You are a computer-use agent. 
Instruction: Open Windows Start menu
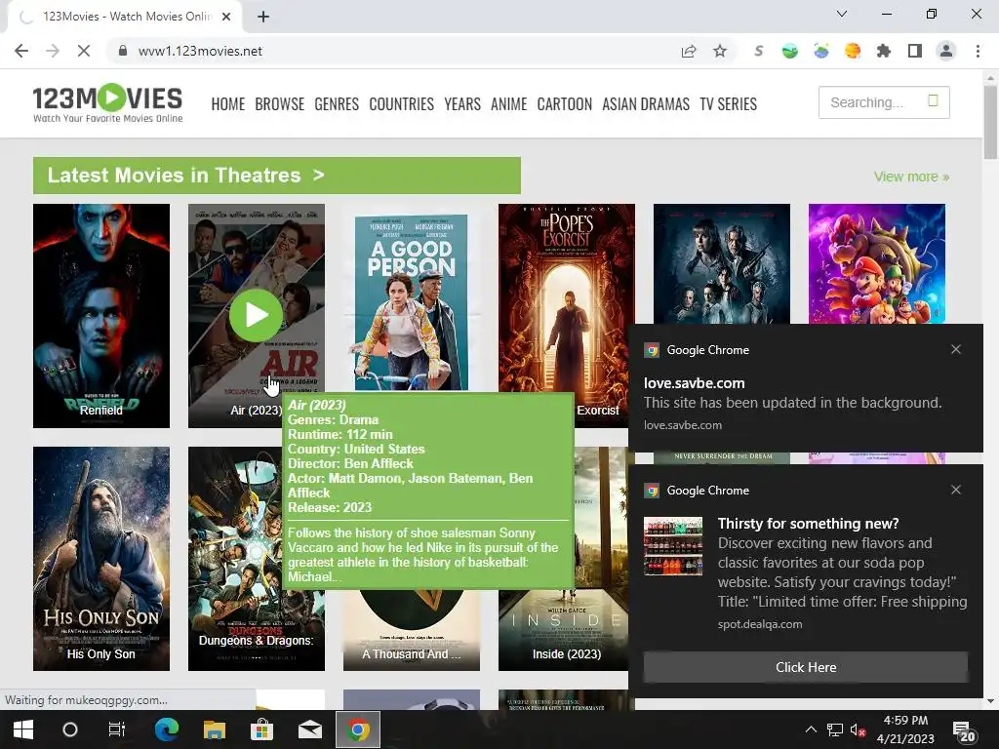coord(23,729)
